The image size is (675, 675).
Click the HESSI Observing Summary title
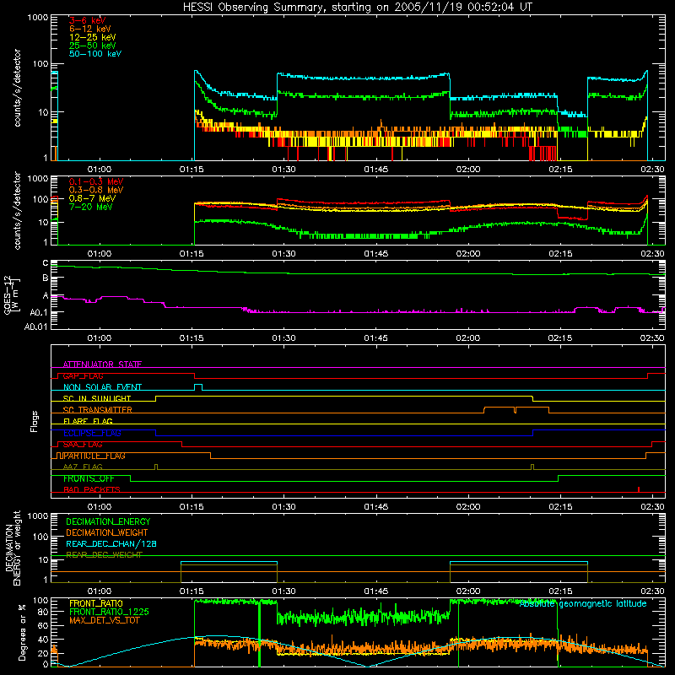coord(357,8)
